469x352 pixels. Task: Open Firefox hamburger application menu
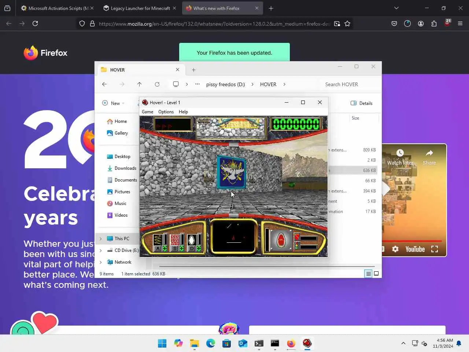pos(460,23)
